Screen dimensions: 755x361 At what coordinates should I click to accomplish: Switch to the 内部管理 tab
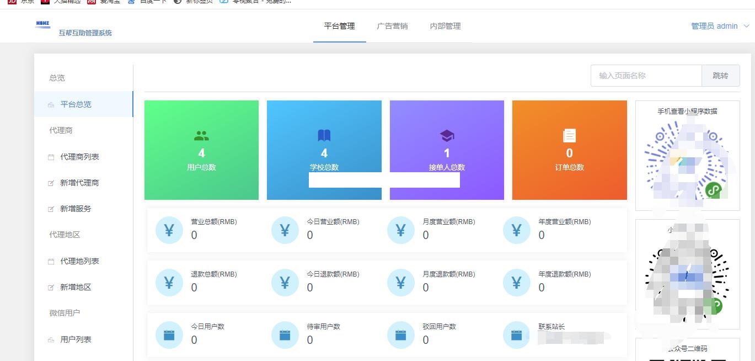pyautogui.click(x=445, y=25)
